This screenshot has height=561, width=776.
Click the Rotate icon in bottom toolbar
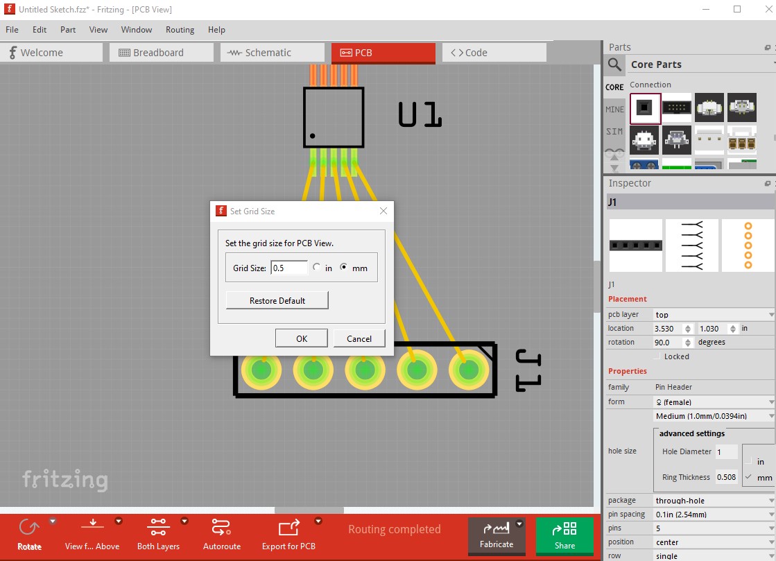click(28, 528)
